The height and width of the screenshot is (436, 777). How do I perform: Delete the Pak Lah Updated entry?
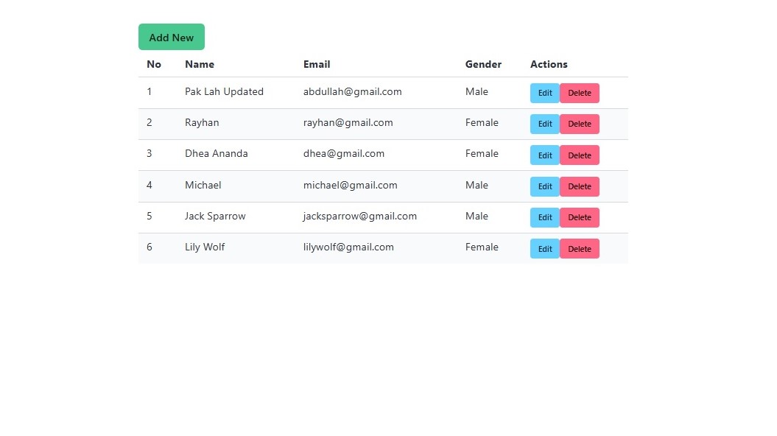(x=580, y=94)
